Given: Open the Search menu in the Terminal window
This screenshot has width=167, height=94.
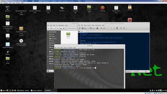Looking at the screenshot, I should (x=65, y=48).
